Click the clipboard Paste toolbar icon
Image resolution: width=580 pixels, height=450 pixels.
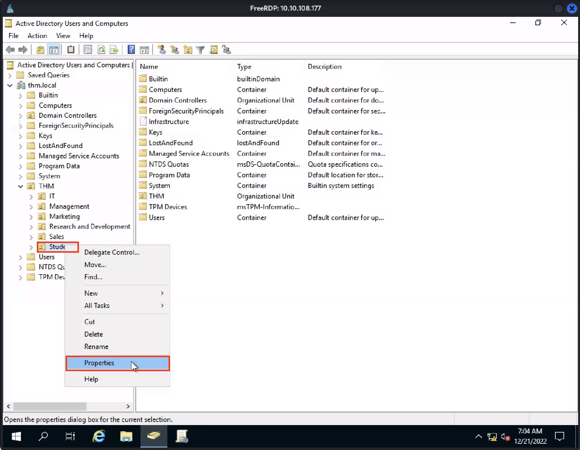[71, 50]
